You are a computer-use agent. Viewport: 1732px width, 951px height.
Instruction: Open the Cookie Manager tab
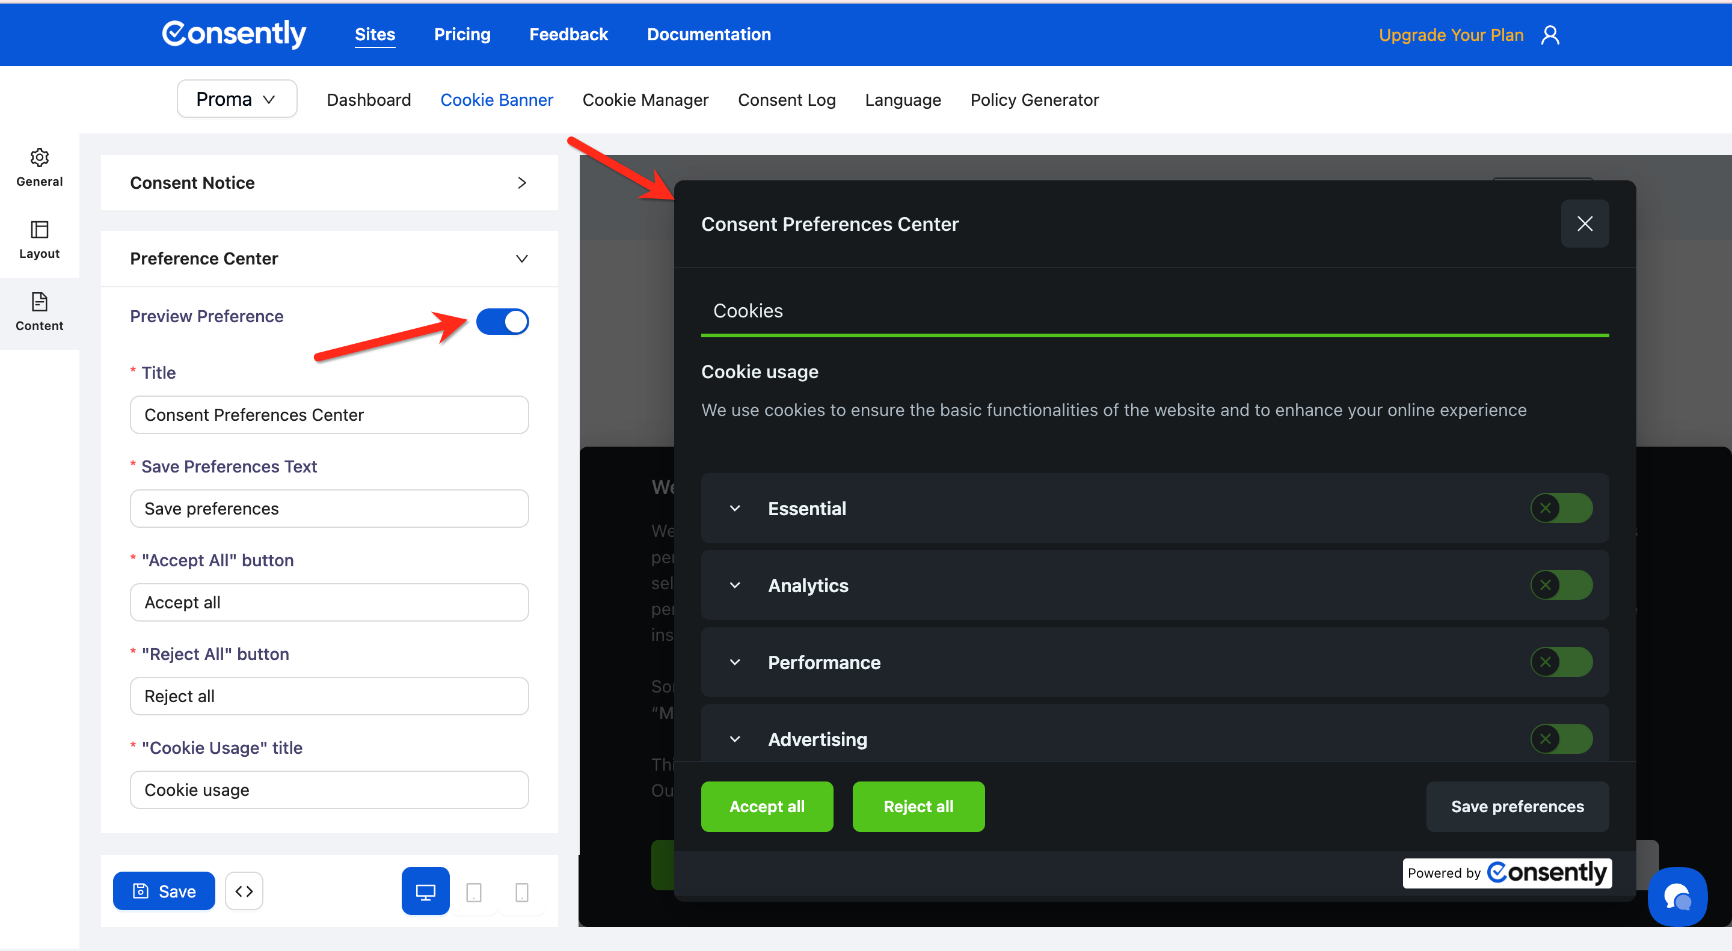(645, 100)
